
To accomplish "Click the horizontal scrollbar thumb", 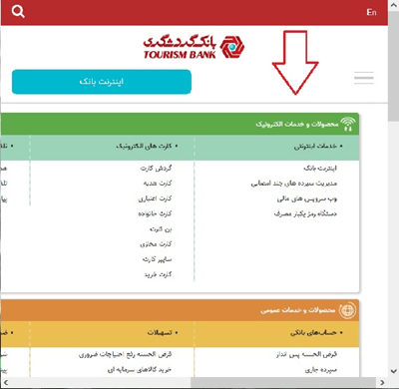I will (283, 382).
